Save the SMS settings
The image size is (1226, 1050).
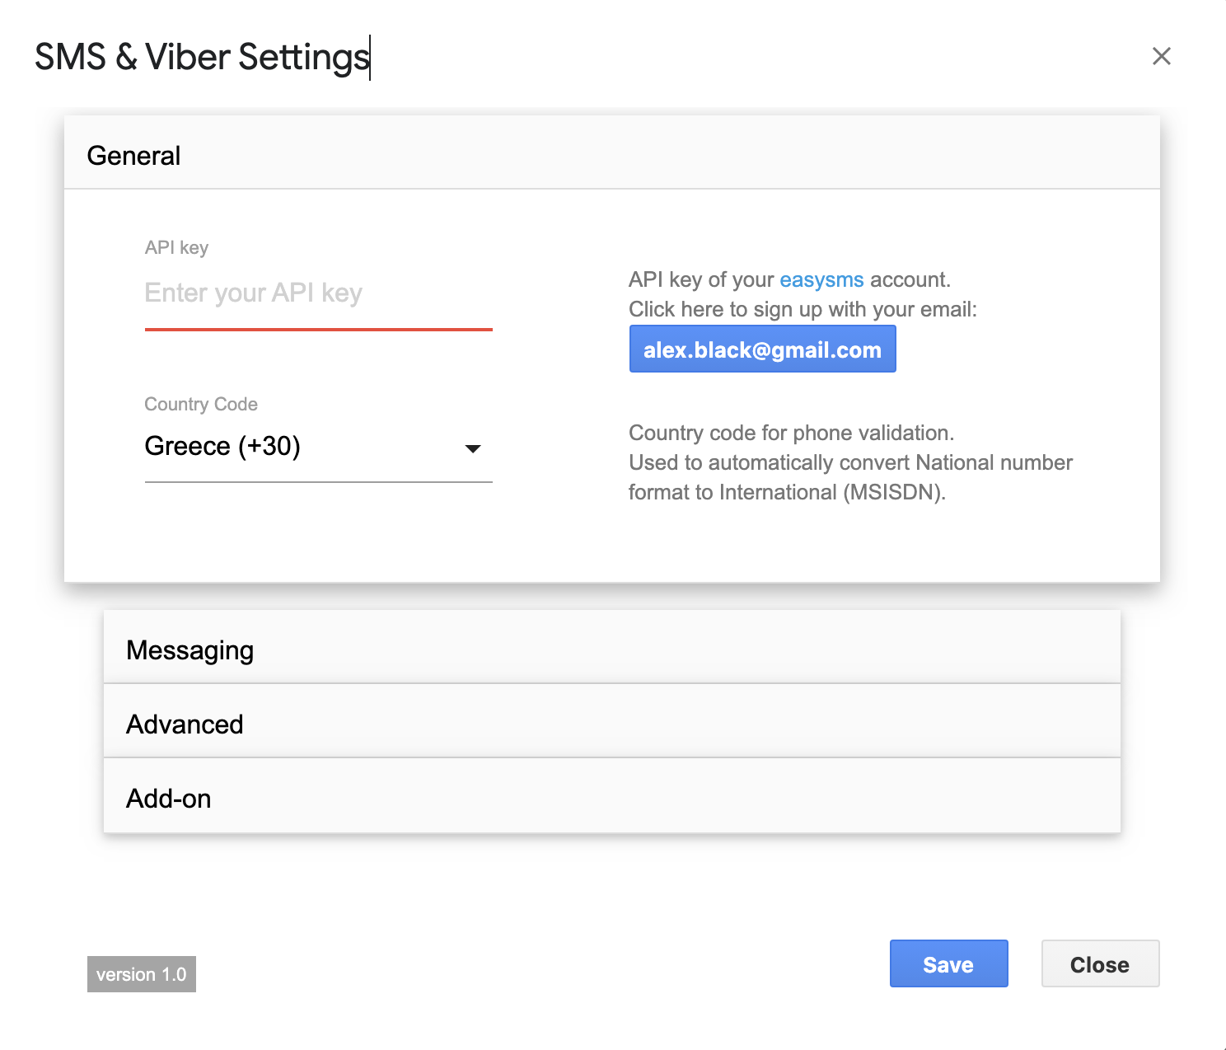coord(948,963)
